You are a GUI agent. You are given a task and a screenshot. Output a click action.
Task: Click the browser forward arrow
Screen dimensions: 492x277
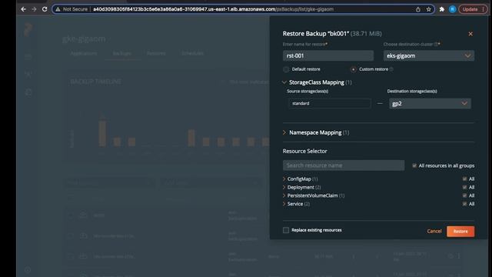pos(34,9)
